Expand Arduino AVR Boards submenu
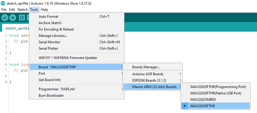 click(x=153, y=74)
